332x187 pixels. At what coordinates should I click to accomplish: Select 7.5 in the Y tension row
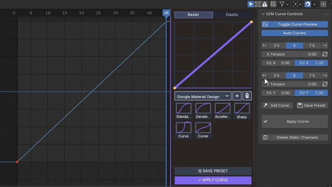click(x=312, y=76)
